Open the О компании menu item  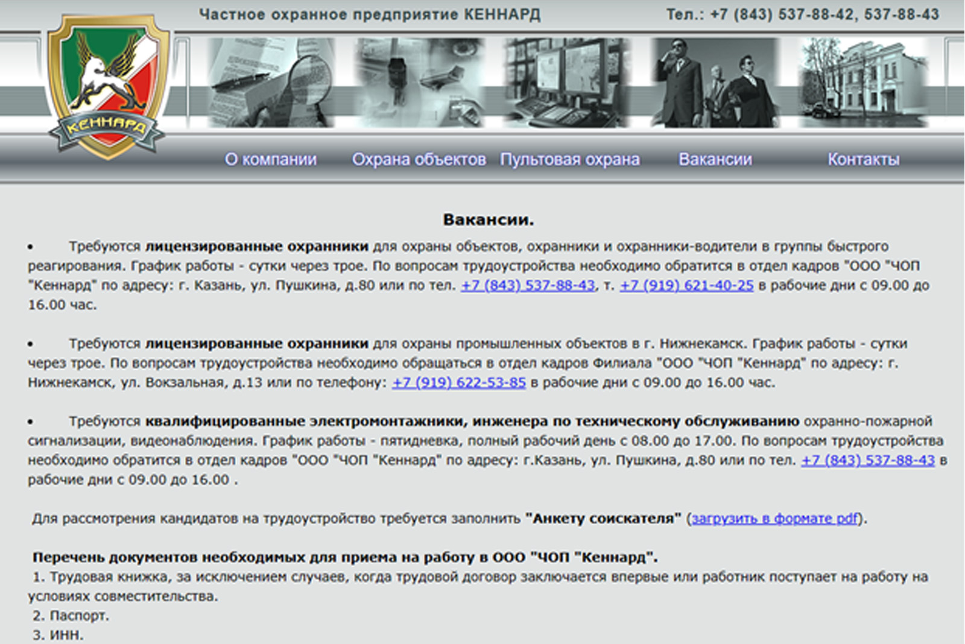pos(270,159)
